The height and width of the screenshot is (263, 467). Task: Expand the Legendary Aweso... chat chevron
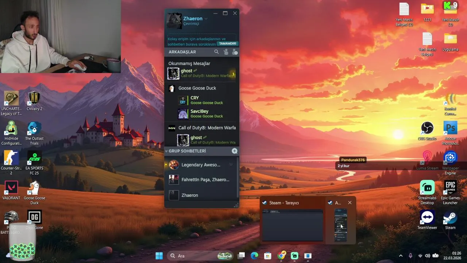pyautogui.click(x=231, y=165)
